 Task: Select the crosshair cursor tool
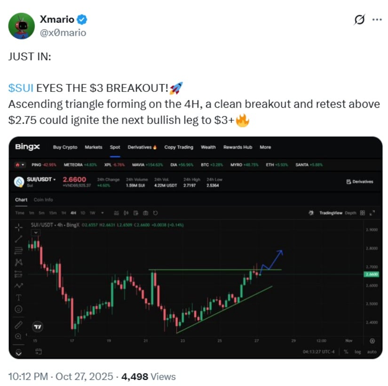(19, 227)
